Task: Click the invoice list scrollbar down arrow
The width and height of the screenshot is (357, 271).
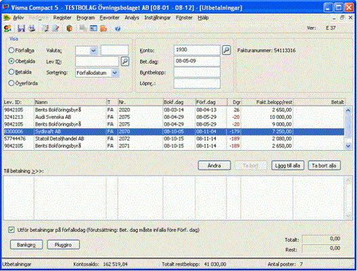Action: coord(348,146)
